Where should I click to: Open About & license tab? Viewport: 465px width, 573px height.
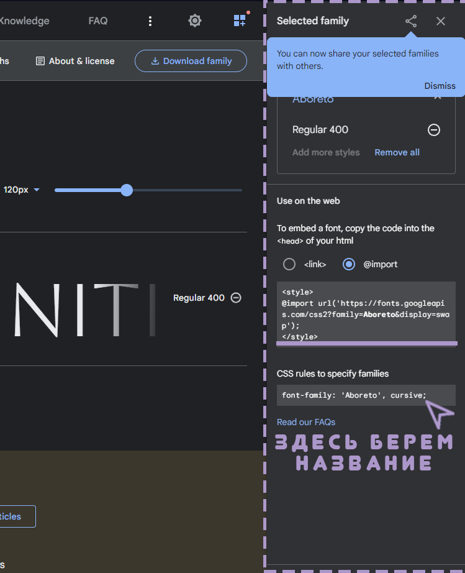coord(75,61)
